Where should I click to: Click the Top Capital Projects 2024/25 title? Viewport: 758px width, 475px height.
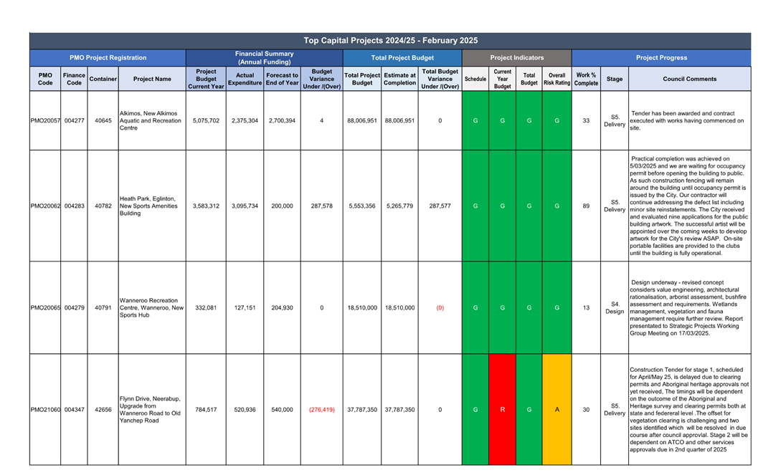point(390,41)
